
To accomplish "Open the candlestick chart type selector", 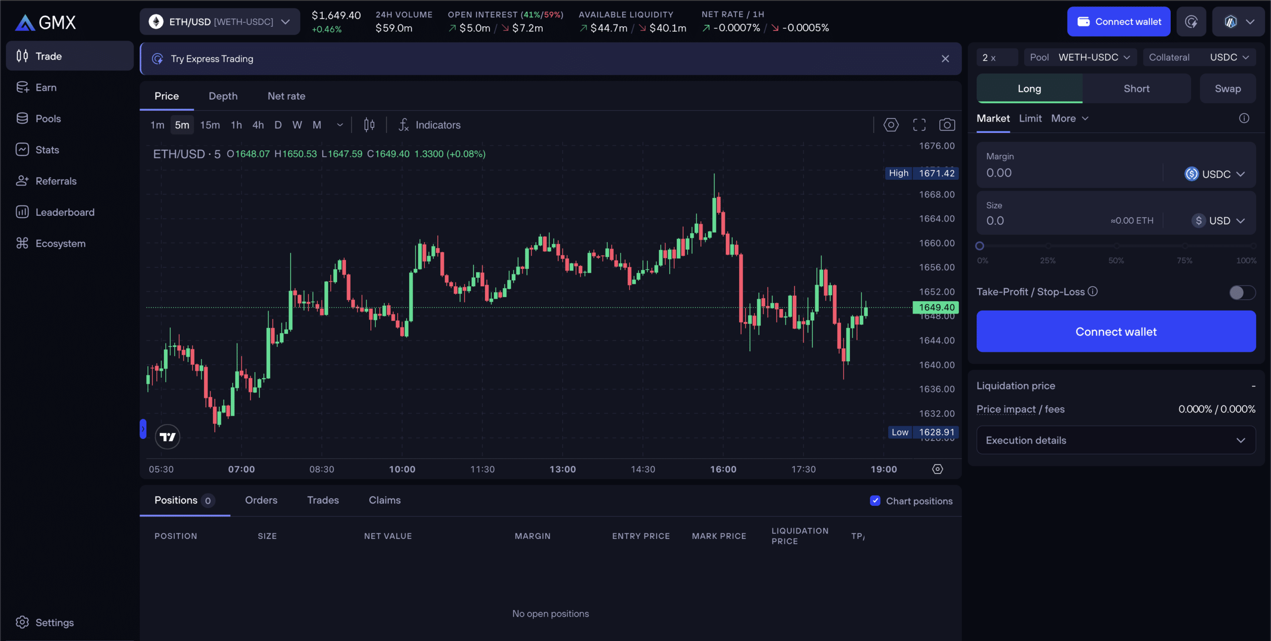I will pyautogui.click(x=369, y=125).
